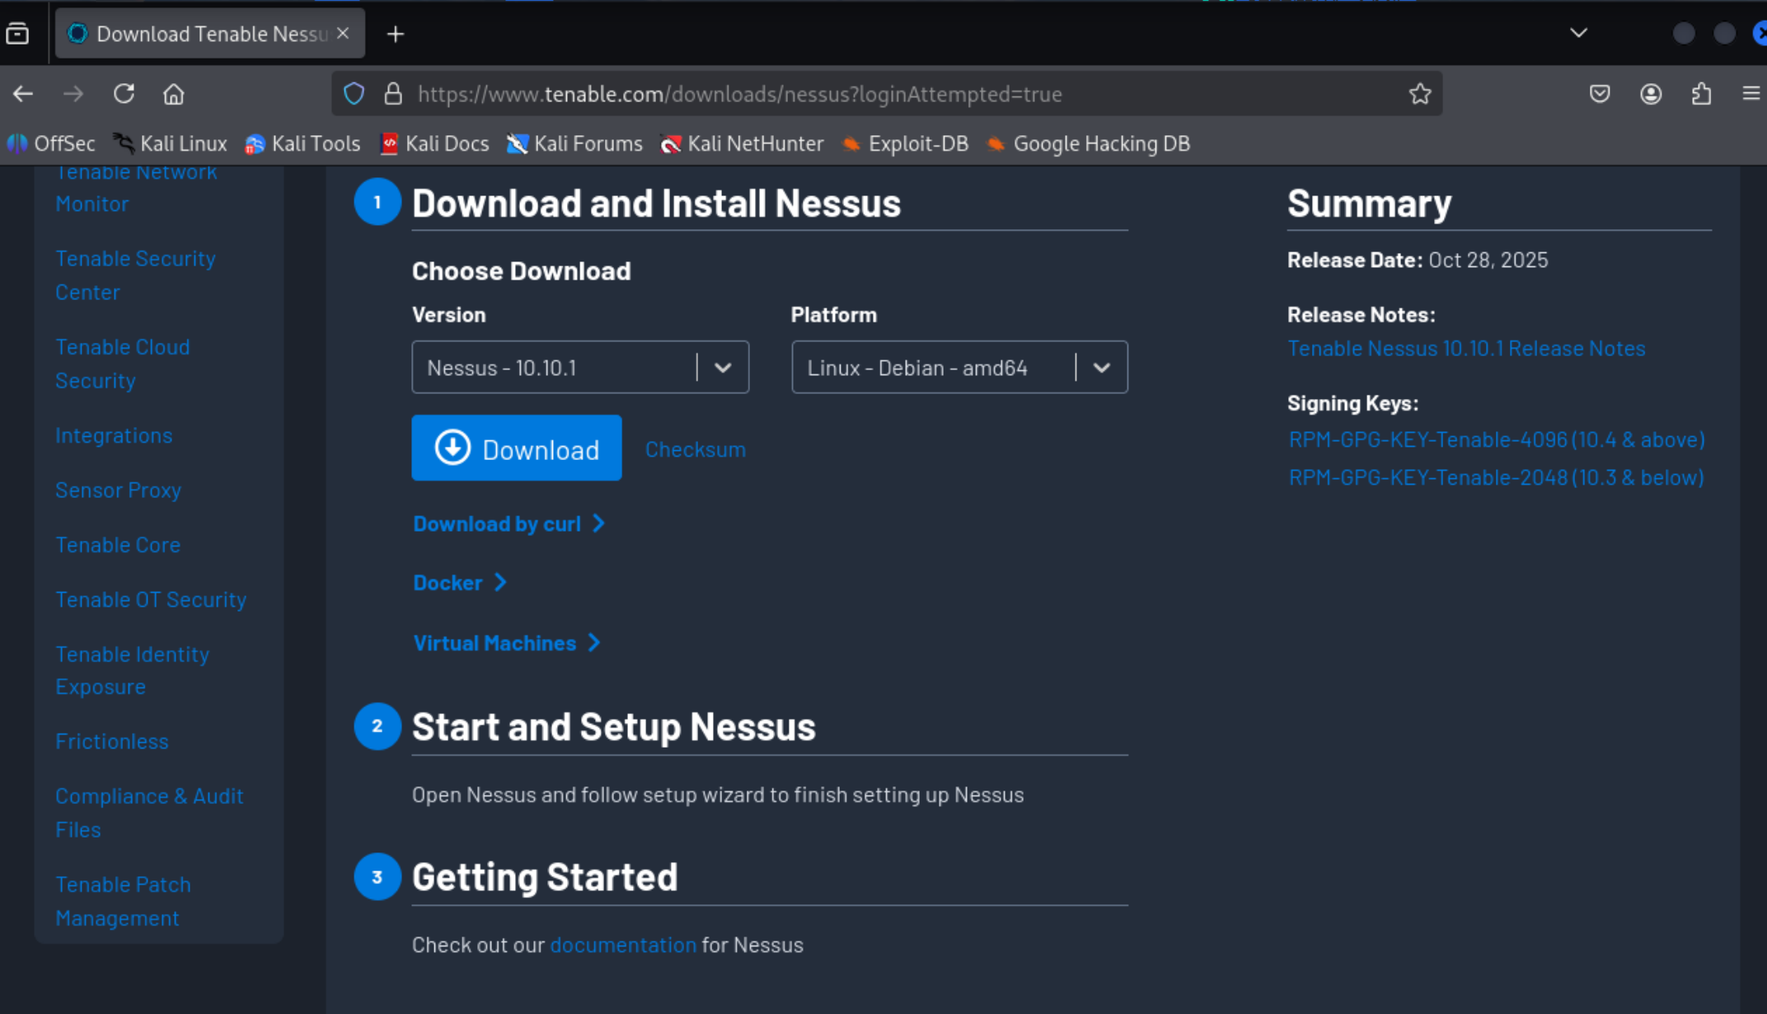The height and width of the screenshot is (1014, 1767).
Task: Open the tracking protection shield icon
Action: point(354,94)
